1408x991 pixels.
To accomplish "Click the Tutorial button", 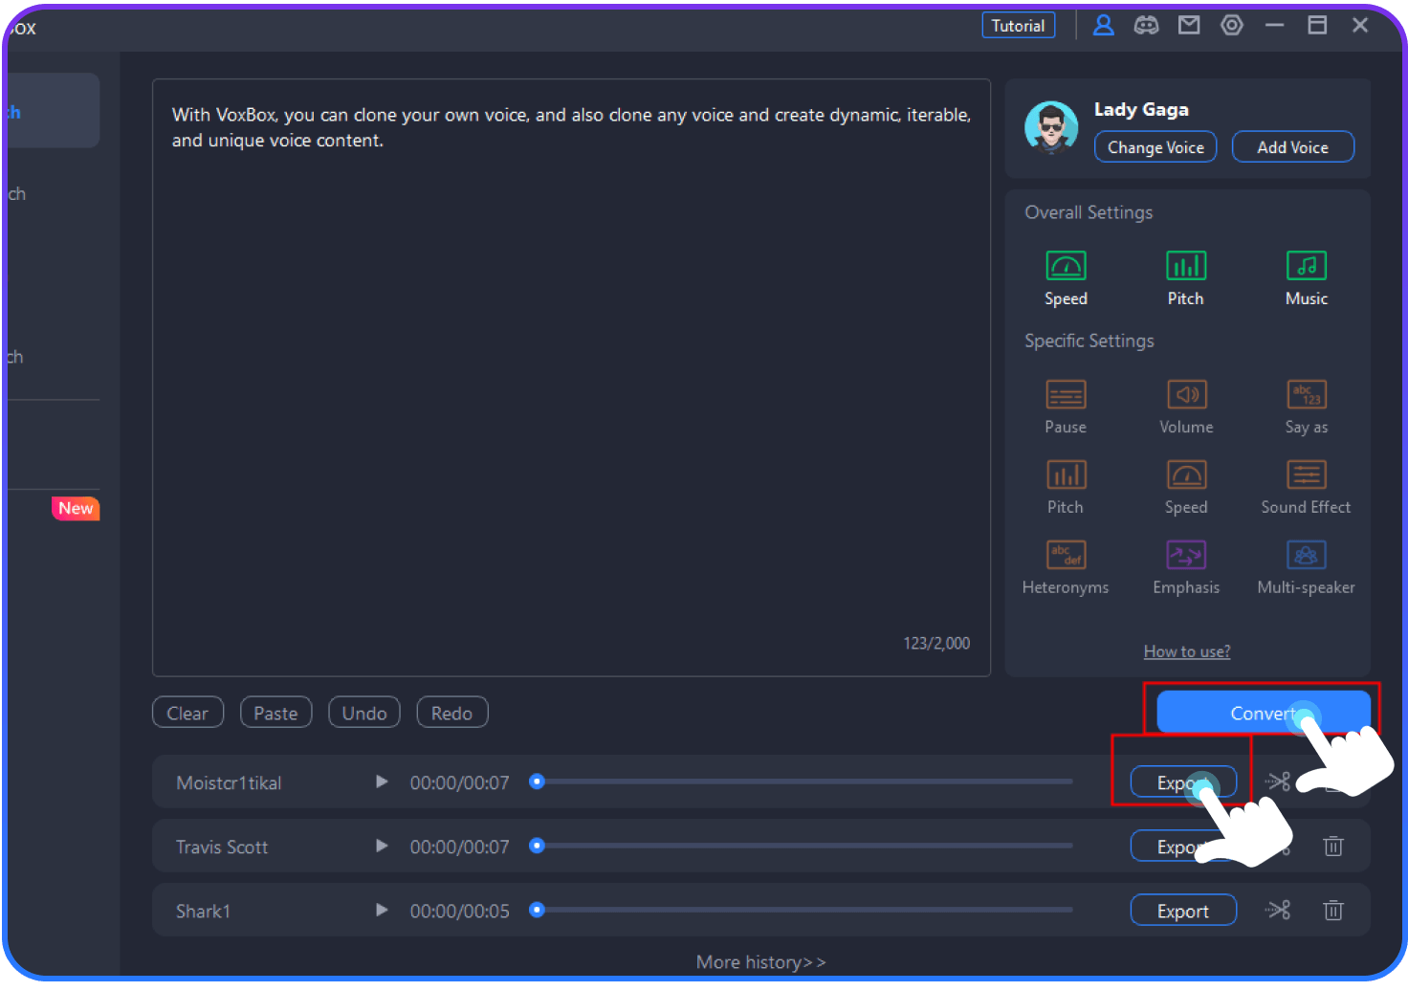I will [x=1019, y=26].
